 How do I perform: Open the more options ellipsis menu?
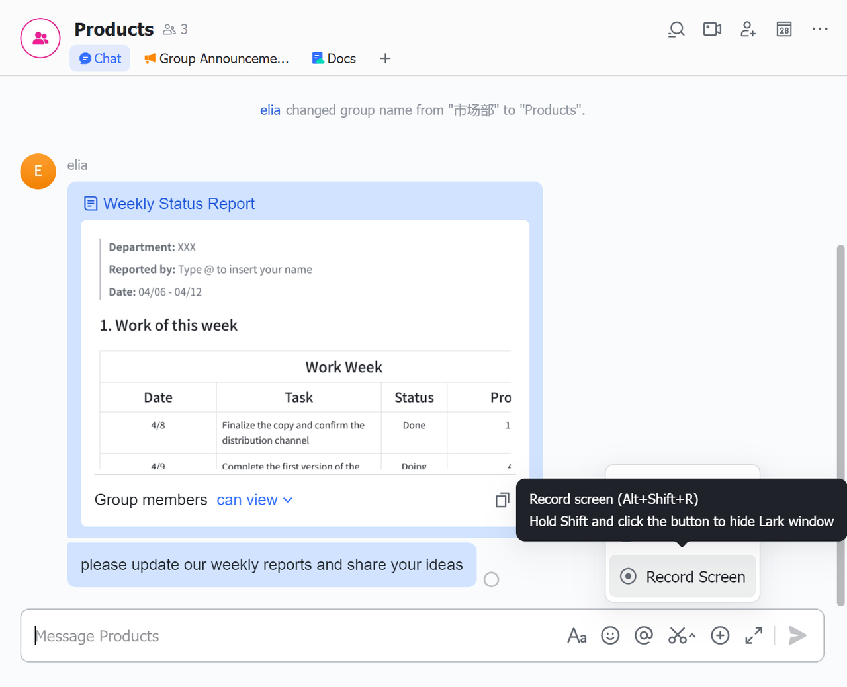(x=820, y=30)
